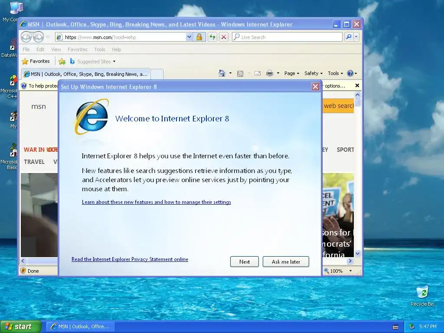The height and width of the screenshot is (333, 444).
Task: Click the protest photo thumbnail on MSN
Action: pos(338,215)
